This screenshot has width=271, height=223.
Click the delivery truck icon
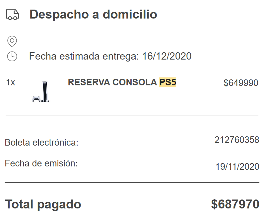pyautogui.click(x=13, y=15)
